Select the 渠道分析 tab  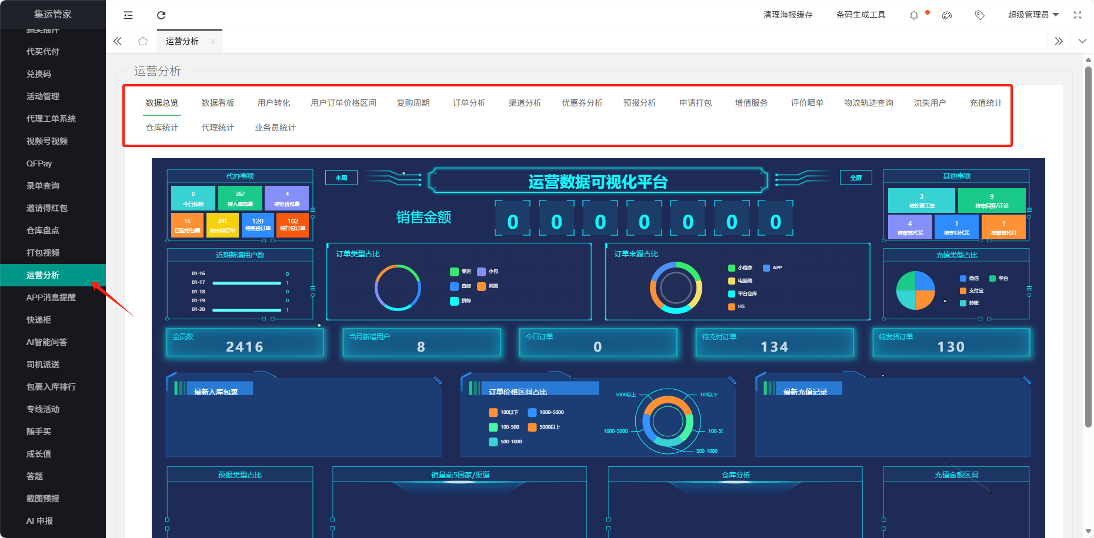point(525,103)
